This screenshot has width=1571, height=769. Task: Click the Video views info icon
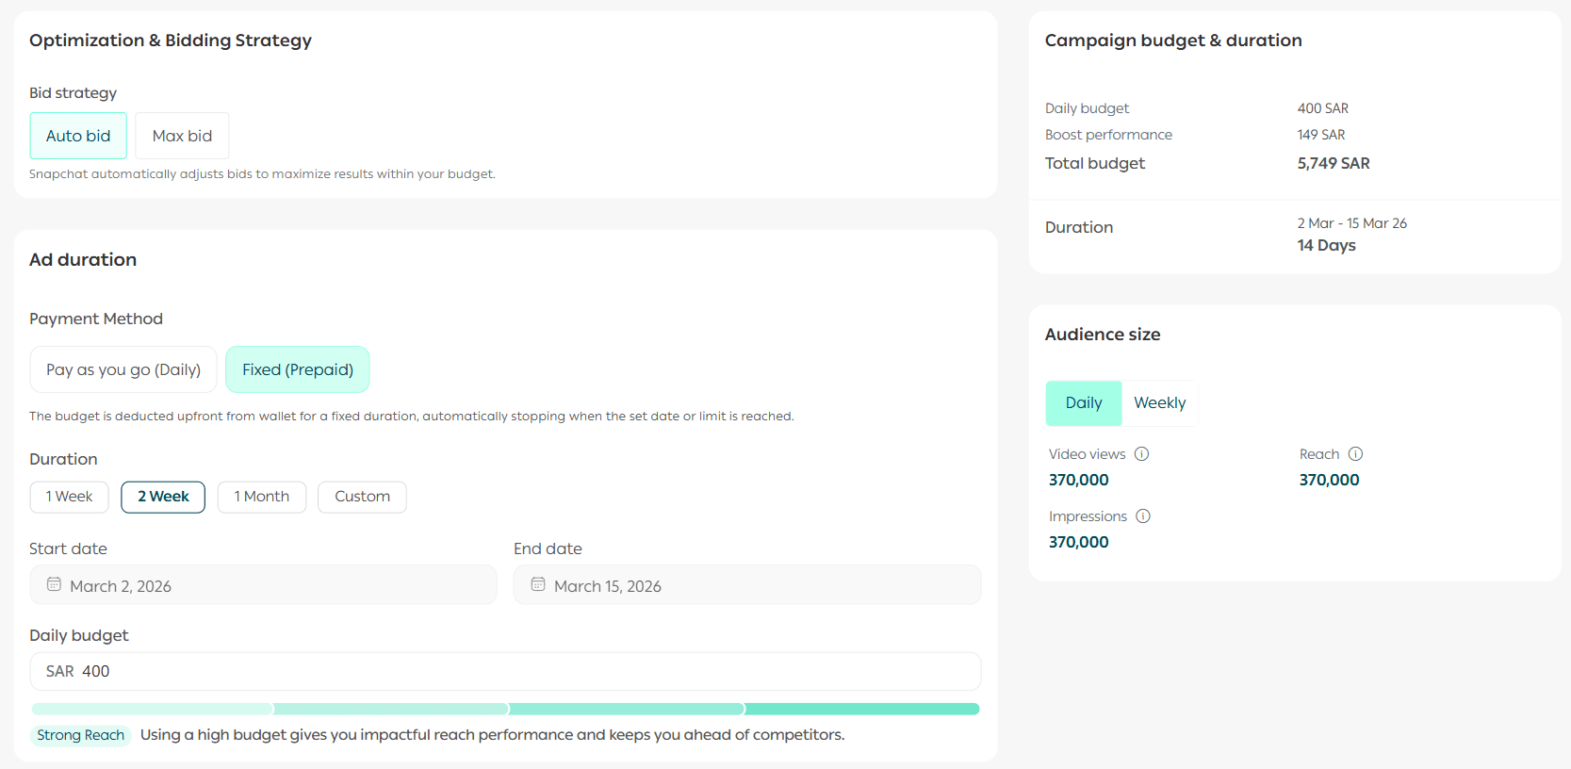[1141, 454]
